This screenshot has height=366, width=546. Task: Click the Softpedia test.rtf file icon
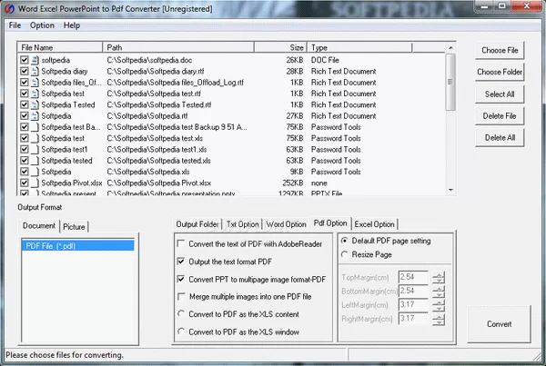35,94
